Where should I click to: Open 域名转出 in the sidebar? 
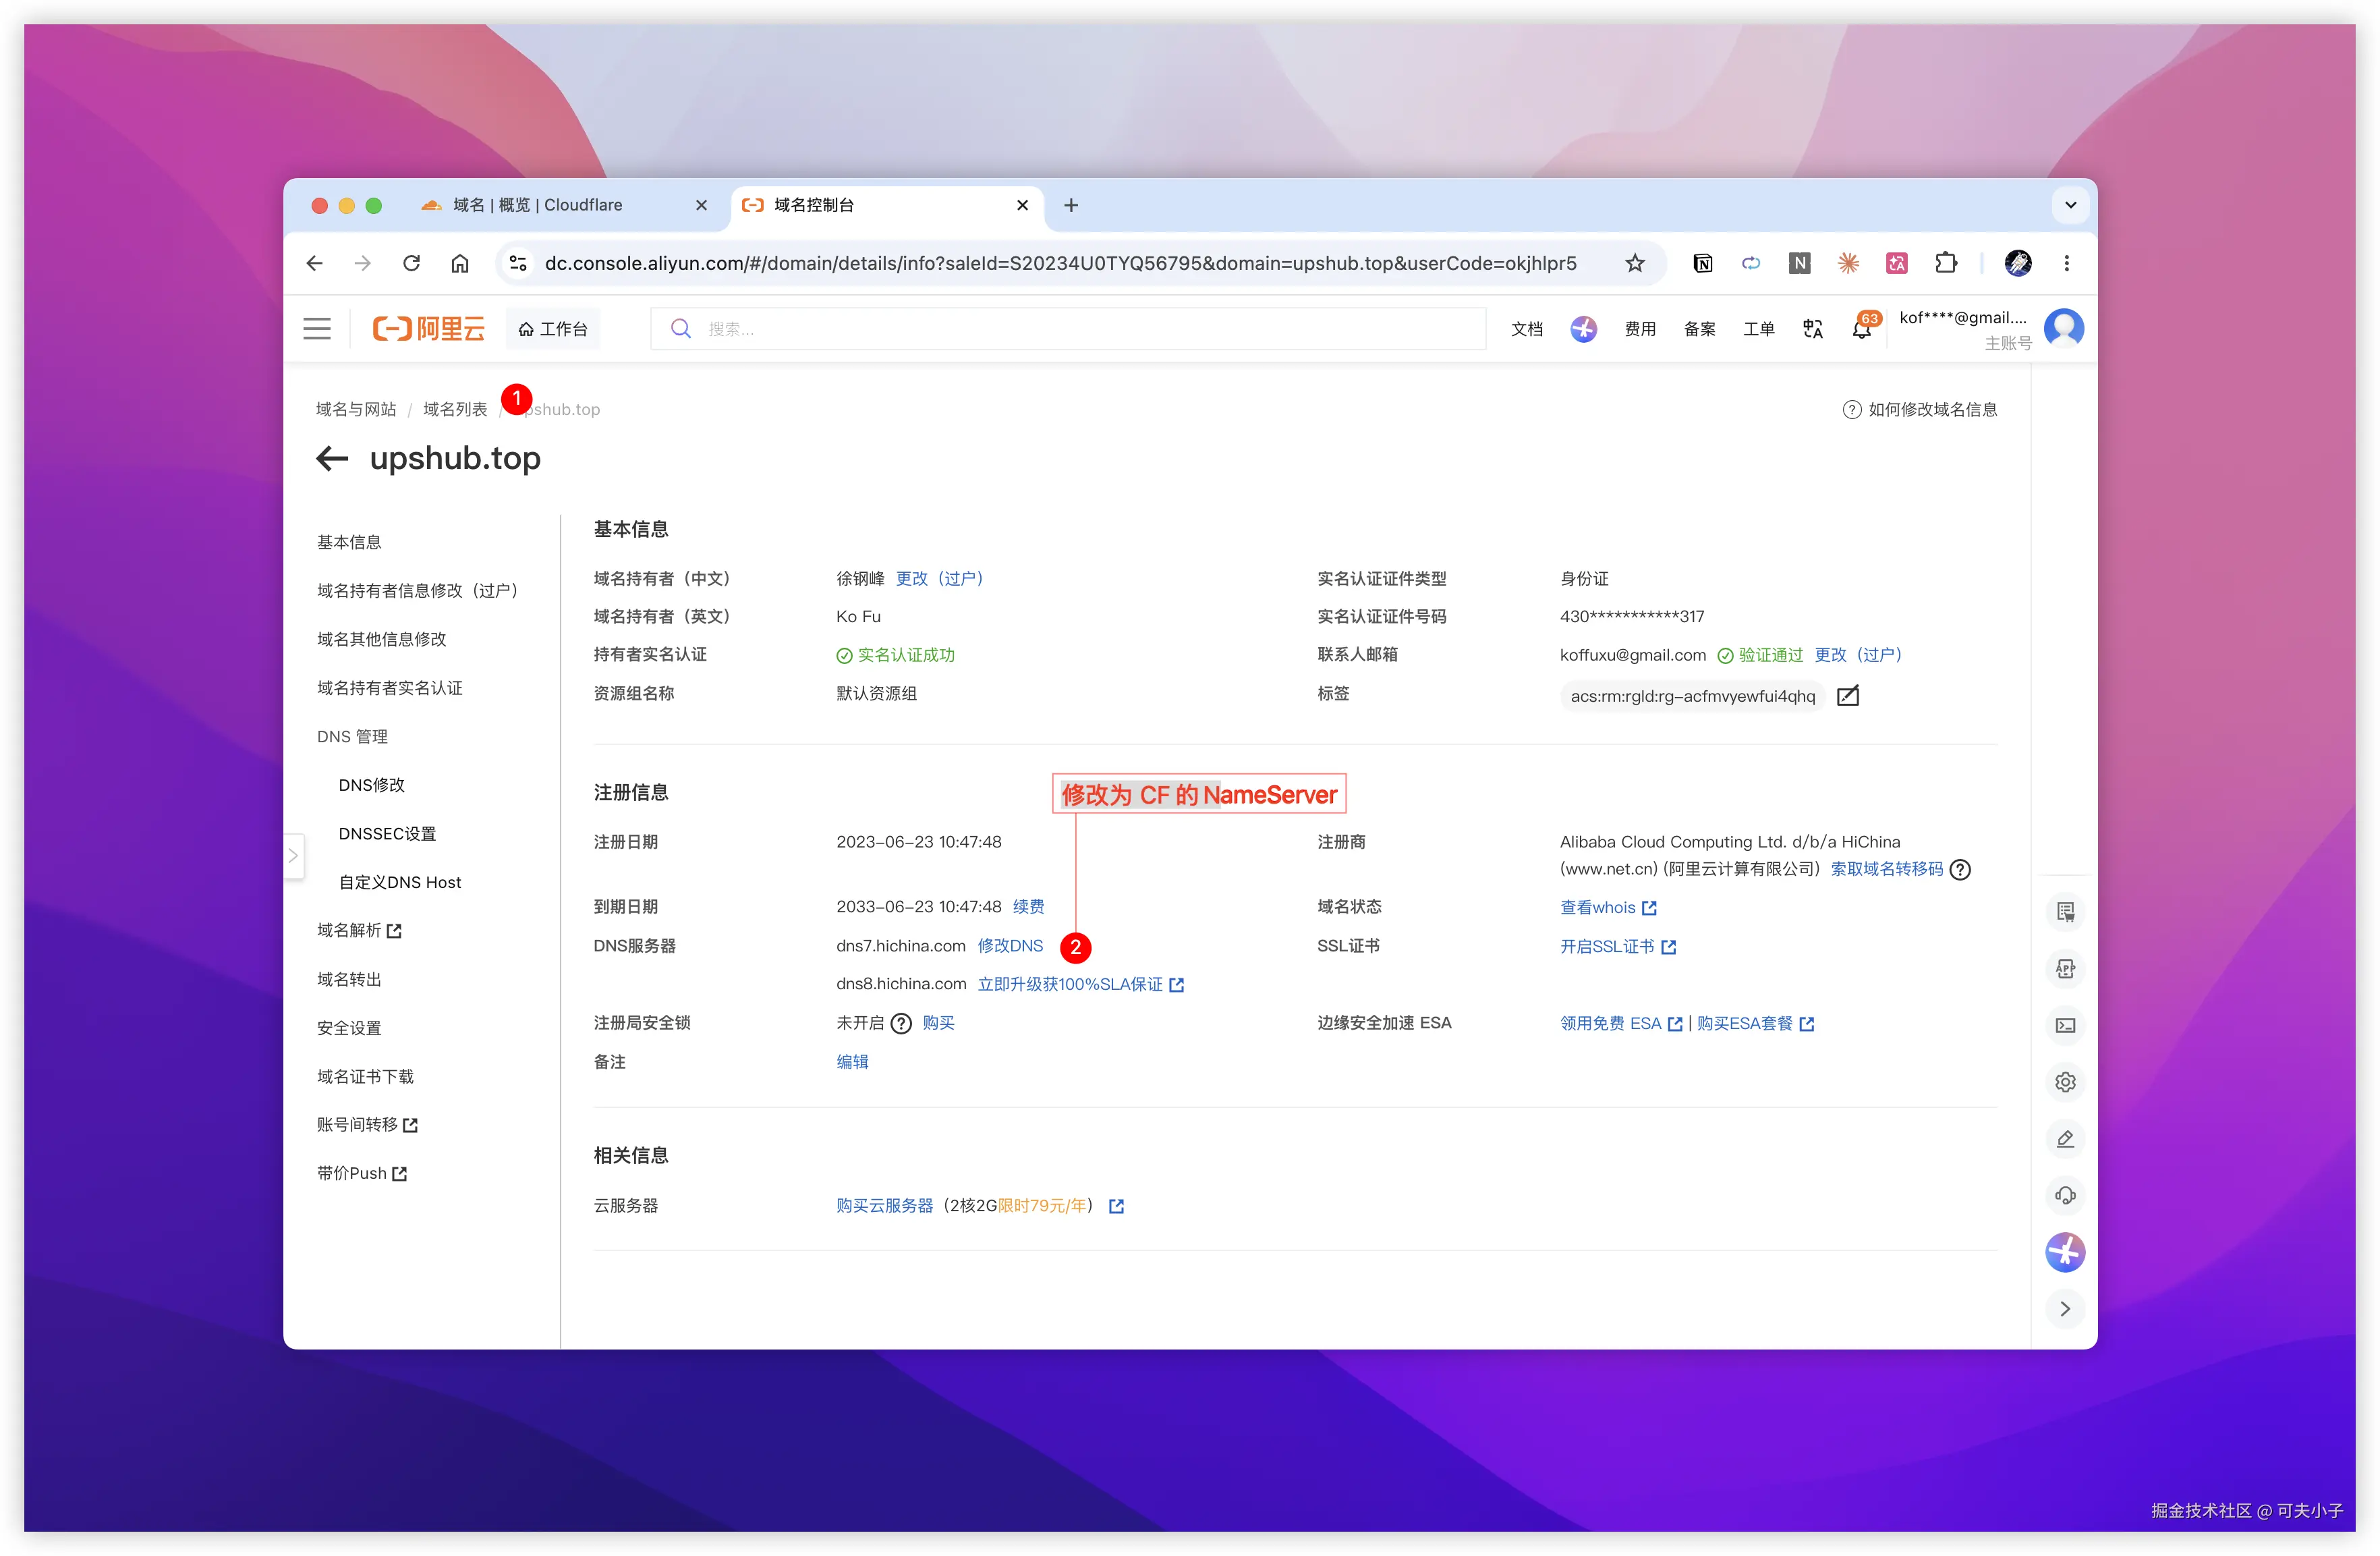click(x=349, y=979)
